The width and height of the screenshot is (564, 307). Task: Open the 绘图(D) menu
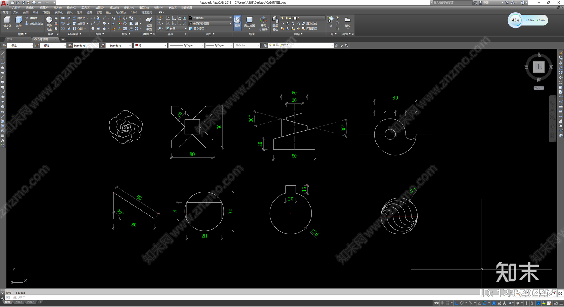(100, 7)
